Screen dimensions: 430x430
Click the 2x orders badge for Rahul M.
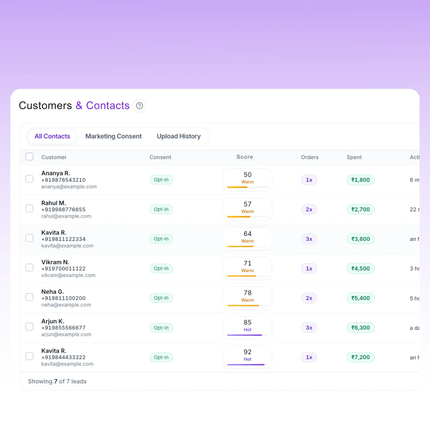(309, 209)
